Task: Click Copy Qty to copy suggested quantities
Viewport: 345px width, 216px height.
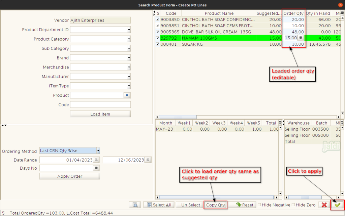Action: 215,205
